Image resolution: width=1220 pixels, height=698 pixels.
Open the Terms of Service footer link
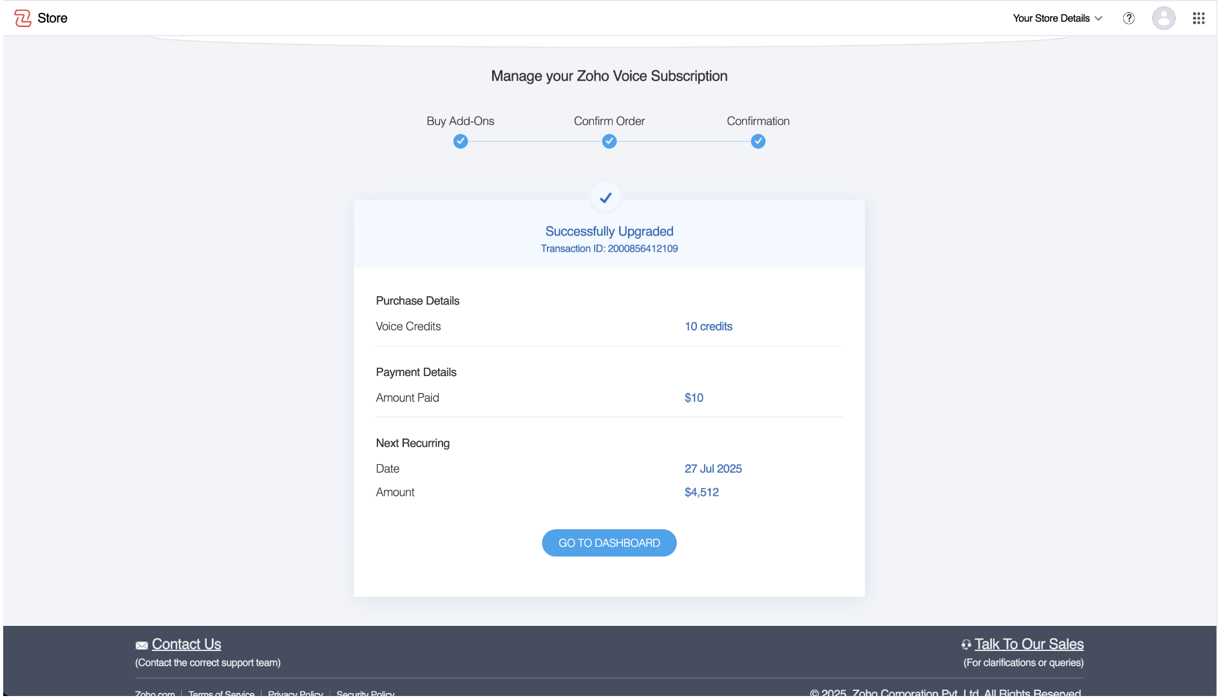pyautogui.click(x=221, y=693)
